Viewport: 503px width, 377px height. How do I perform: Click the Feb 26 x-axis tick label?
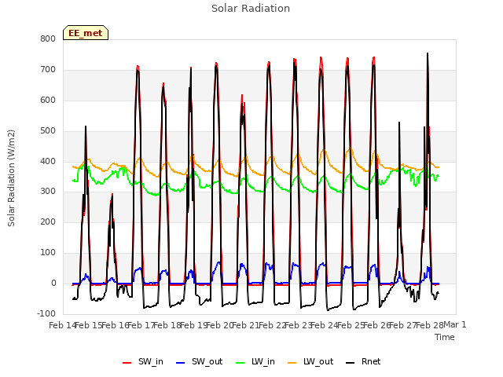(x=377, y=325)
